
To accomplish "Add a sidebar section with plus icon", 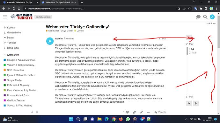I will coord(32,112).
